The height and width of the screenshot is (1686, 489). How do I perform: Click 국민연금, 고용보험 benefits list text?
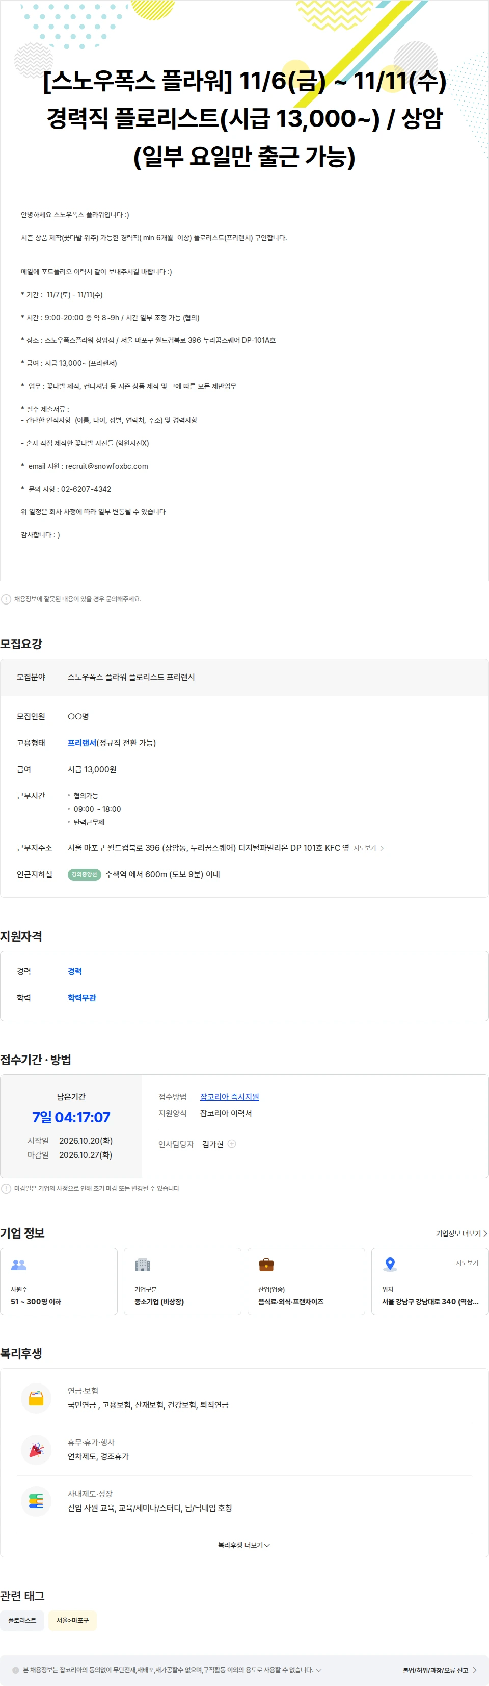click(148, 1404)
